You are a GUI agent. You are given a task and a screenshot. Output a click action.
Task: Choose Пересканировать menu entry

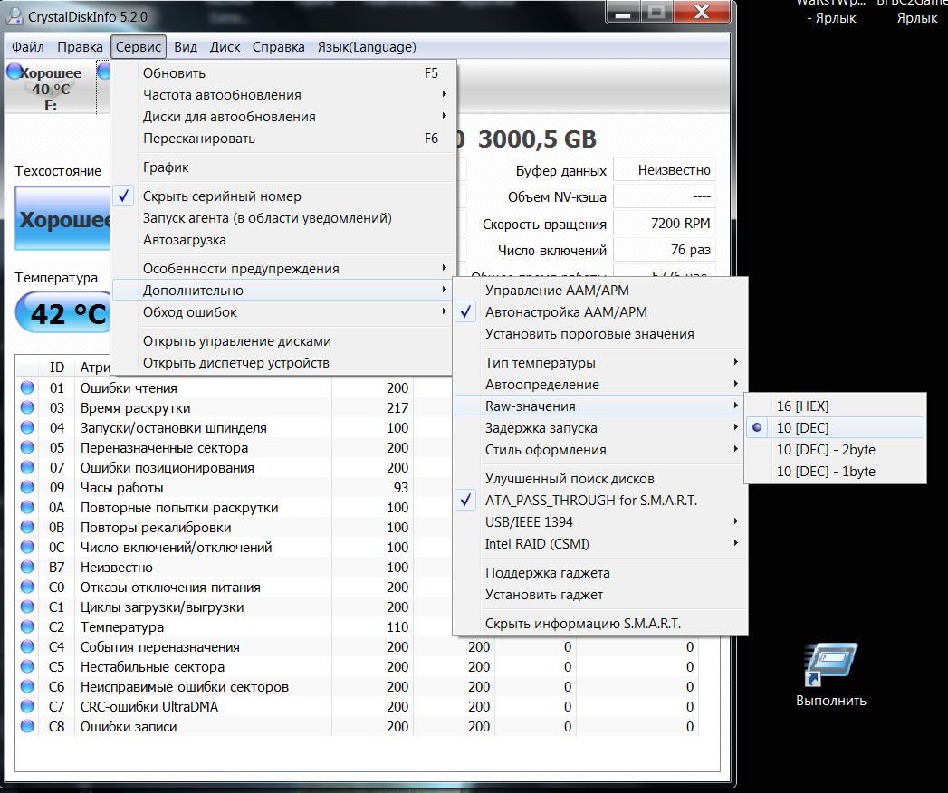click(282, 139)
